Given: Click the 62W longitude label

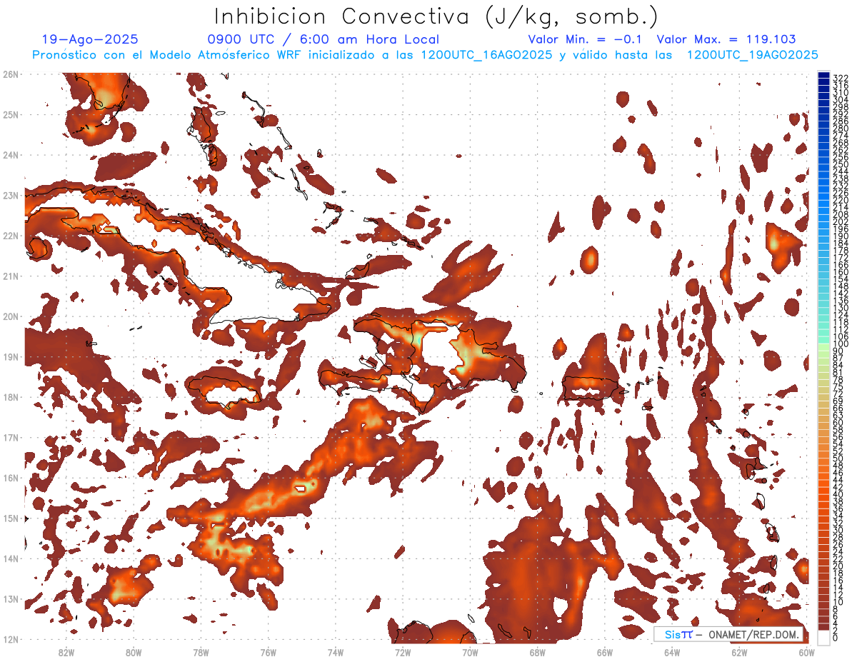Looking at the screenshot, I should click(x=739, y=653).
